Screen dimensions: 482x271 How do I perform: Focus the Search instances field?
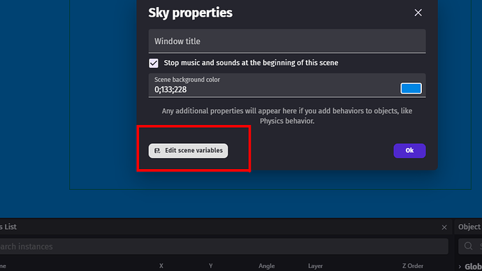point(224,247)
